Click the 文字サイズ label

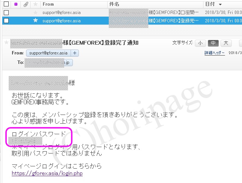pos(183,43)
